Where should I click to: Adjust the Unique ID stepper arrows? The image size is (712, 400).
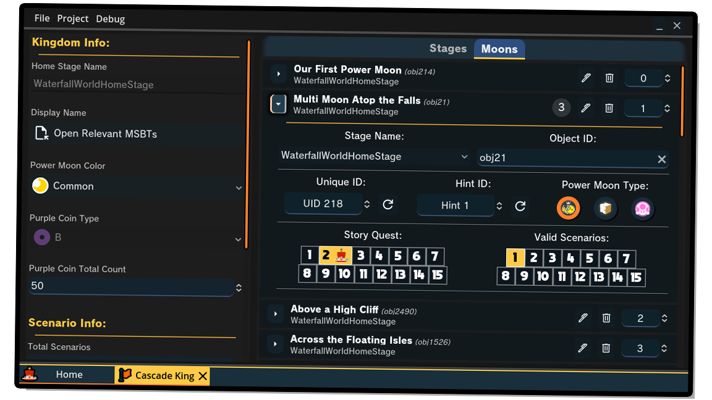pos(367,204)
